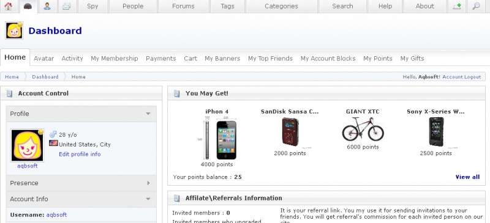Collapse the Profile section arrow
This screenshot has height=223, width=490.
click(x=148, y=114)
